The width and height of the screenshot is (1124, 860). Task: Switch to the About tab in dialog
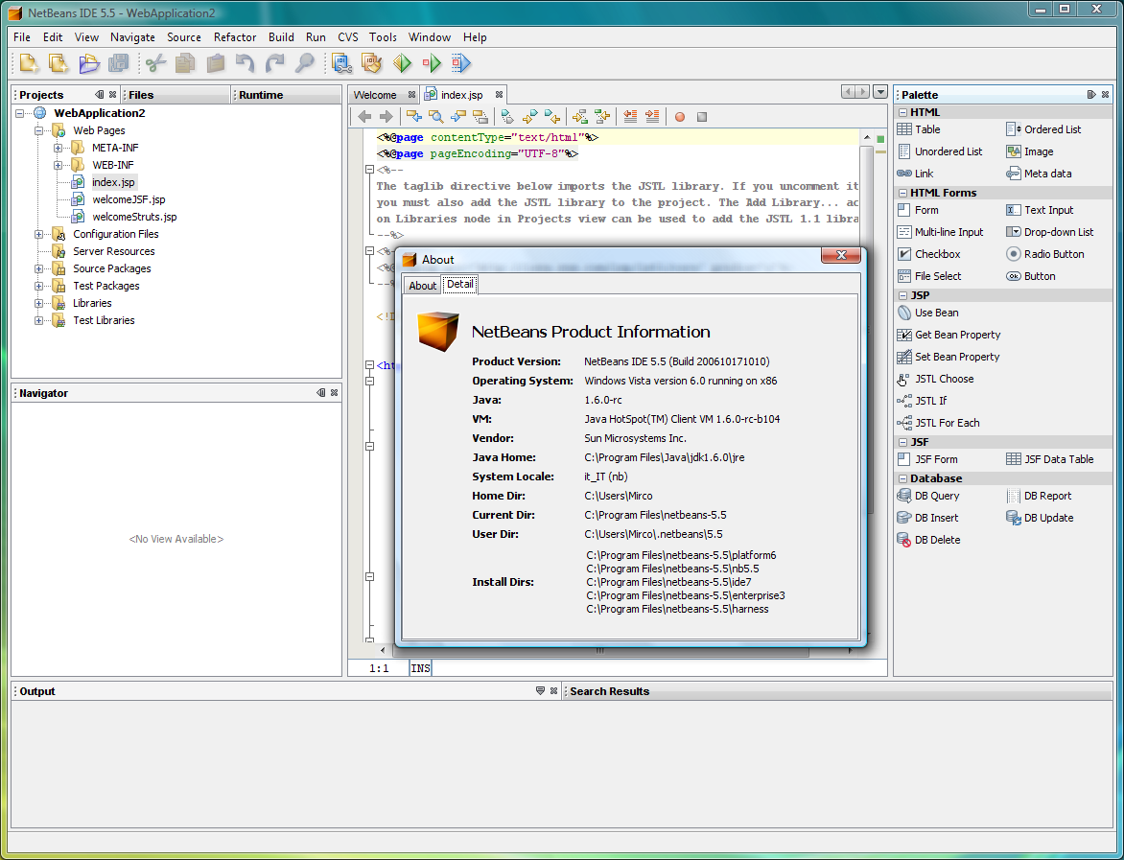pos(422,286)
